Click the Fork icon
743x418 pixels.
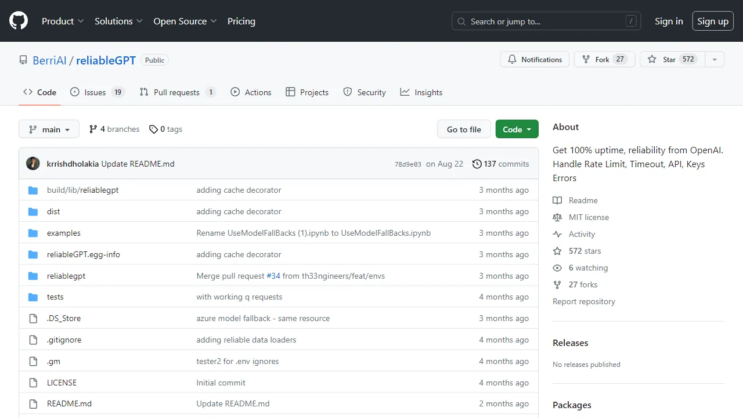[586, 59]
